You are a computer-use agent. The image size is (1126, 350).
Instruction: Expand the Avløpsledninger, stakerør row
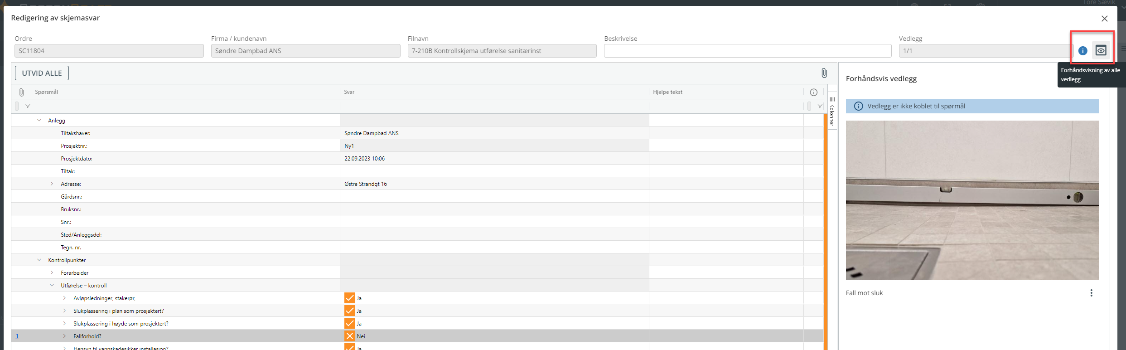click(x=64, y=298)
